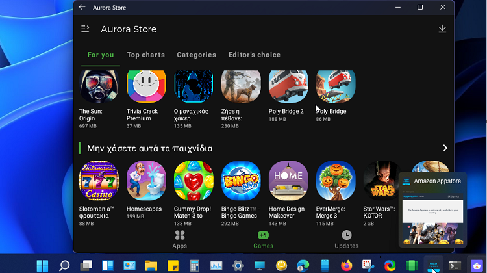This screenshot has height=273, width=487.
Task: Open Task View in taskbar
Action: click(86, 266)
